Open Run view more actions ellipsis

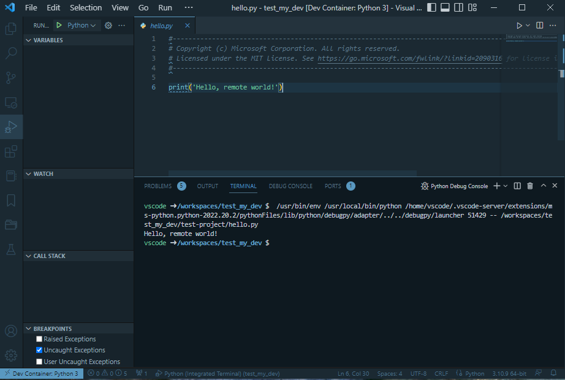pos(122,25)
